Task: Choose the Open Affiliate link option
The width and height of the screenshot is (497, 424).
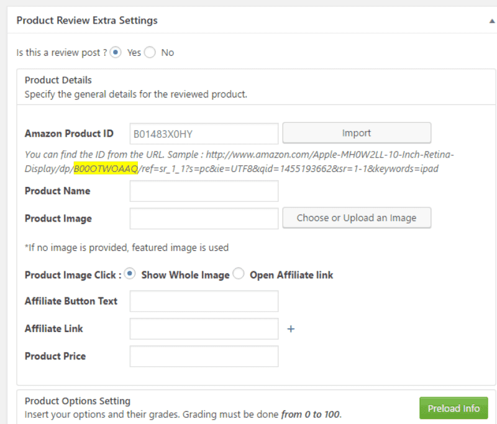Action: pyautogui.click(x=239, y=274)
